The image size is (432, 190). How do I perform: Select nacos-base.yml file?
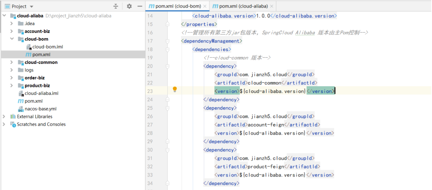tap(40, 109)
